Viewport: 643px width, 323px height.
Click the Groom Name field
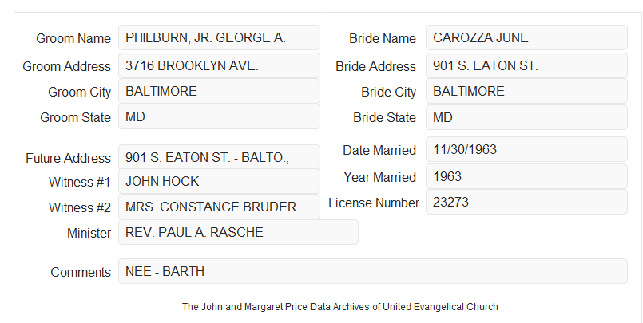coord(219,37)
